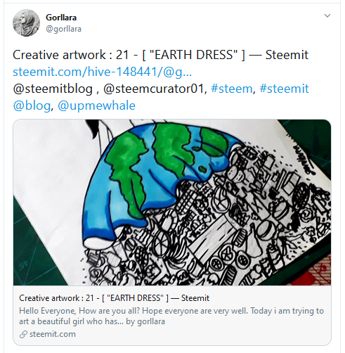Screen dimensions: 345x353
Task: Open the @upmewhale mention
Action: coord(96,105)
